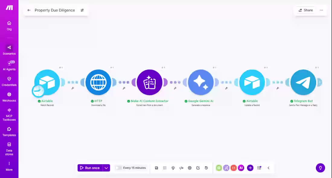Open Webhooks in the sidebar
Screen dimensions: 332x178
tap(9, 97)
